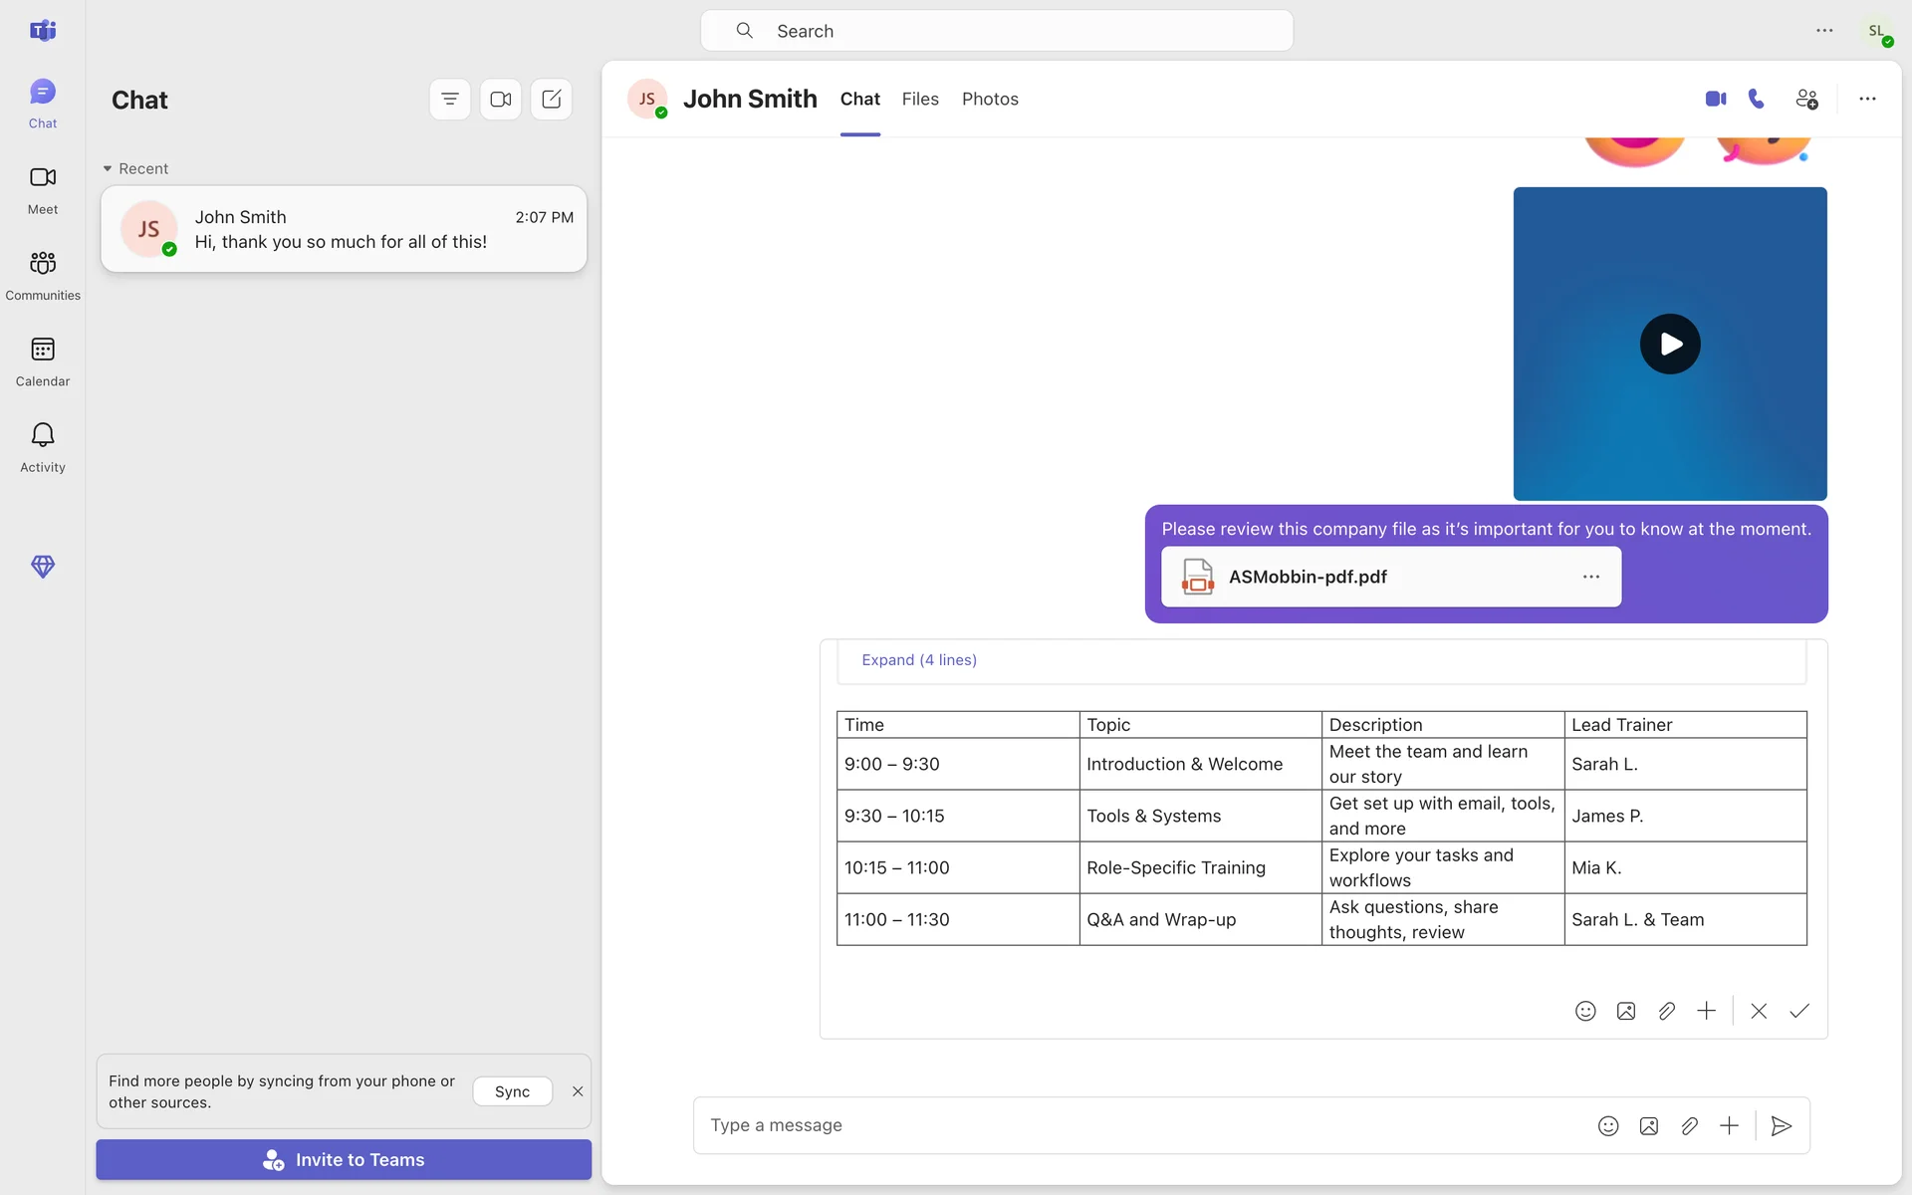The image size is (1912, 1195).
Task: Click the add people to chat icon
Action: click(x=1806, y=99)
